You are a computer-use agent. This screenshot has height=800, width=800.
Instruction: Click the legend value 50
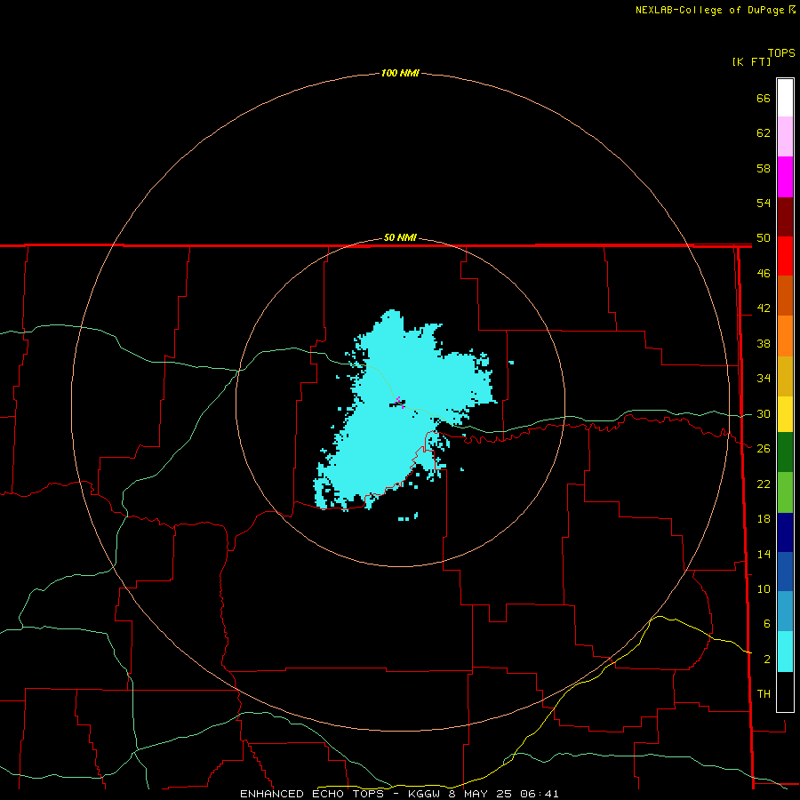[764, 238]
